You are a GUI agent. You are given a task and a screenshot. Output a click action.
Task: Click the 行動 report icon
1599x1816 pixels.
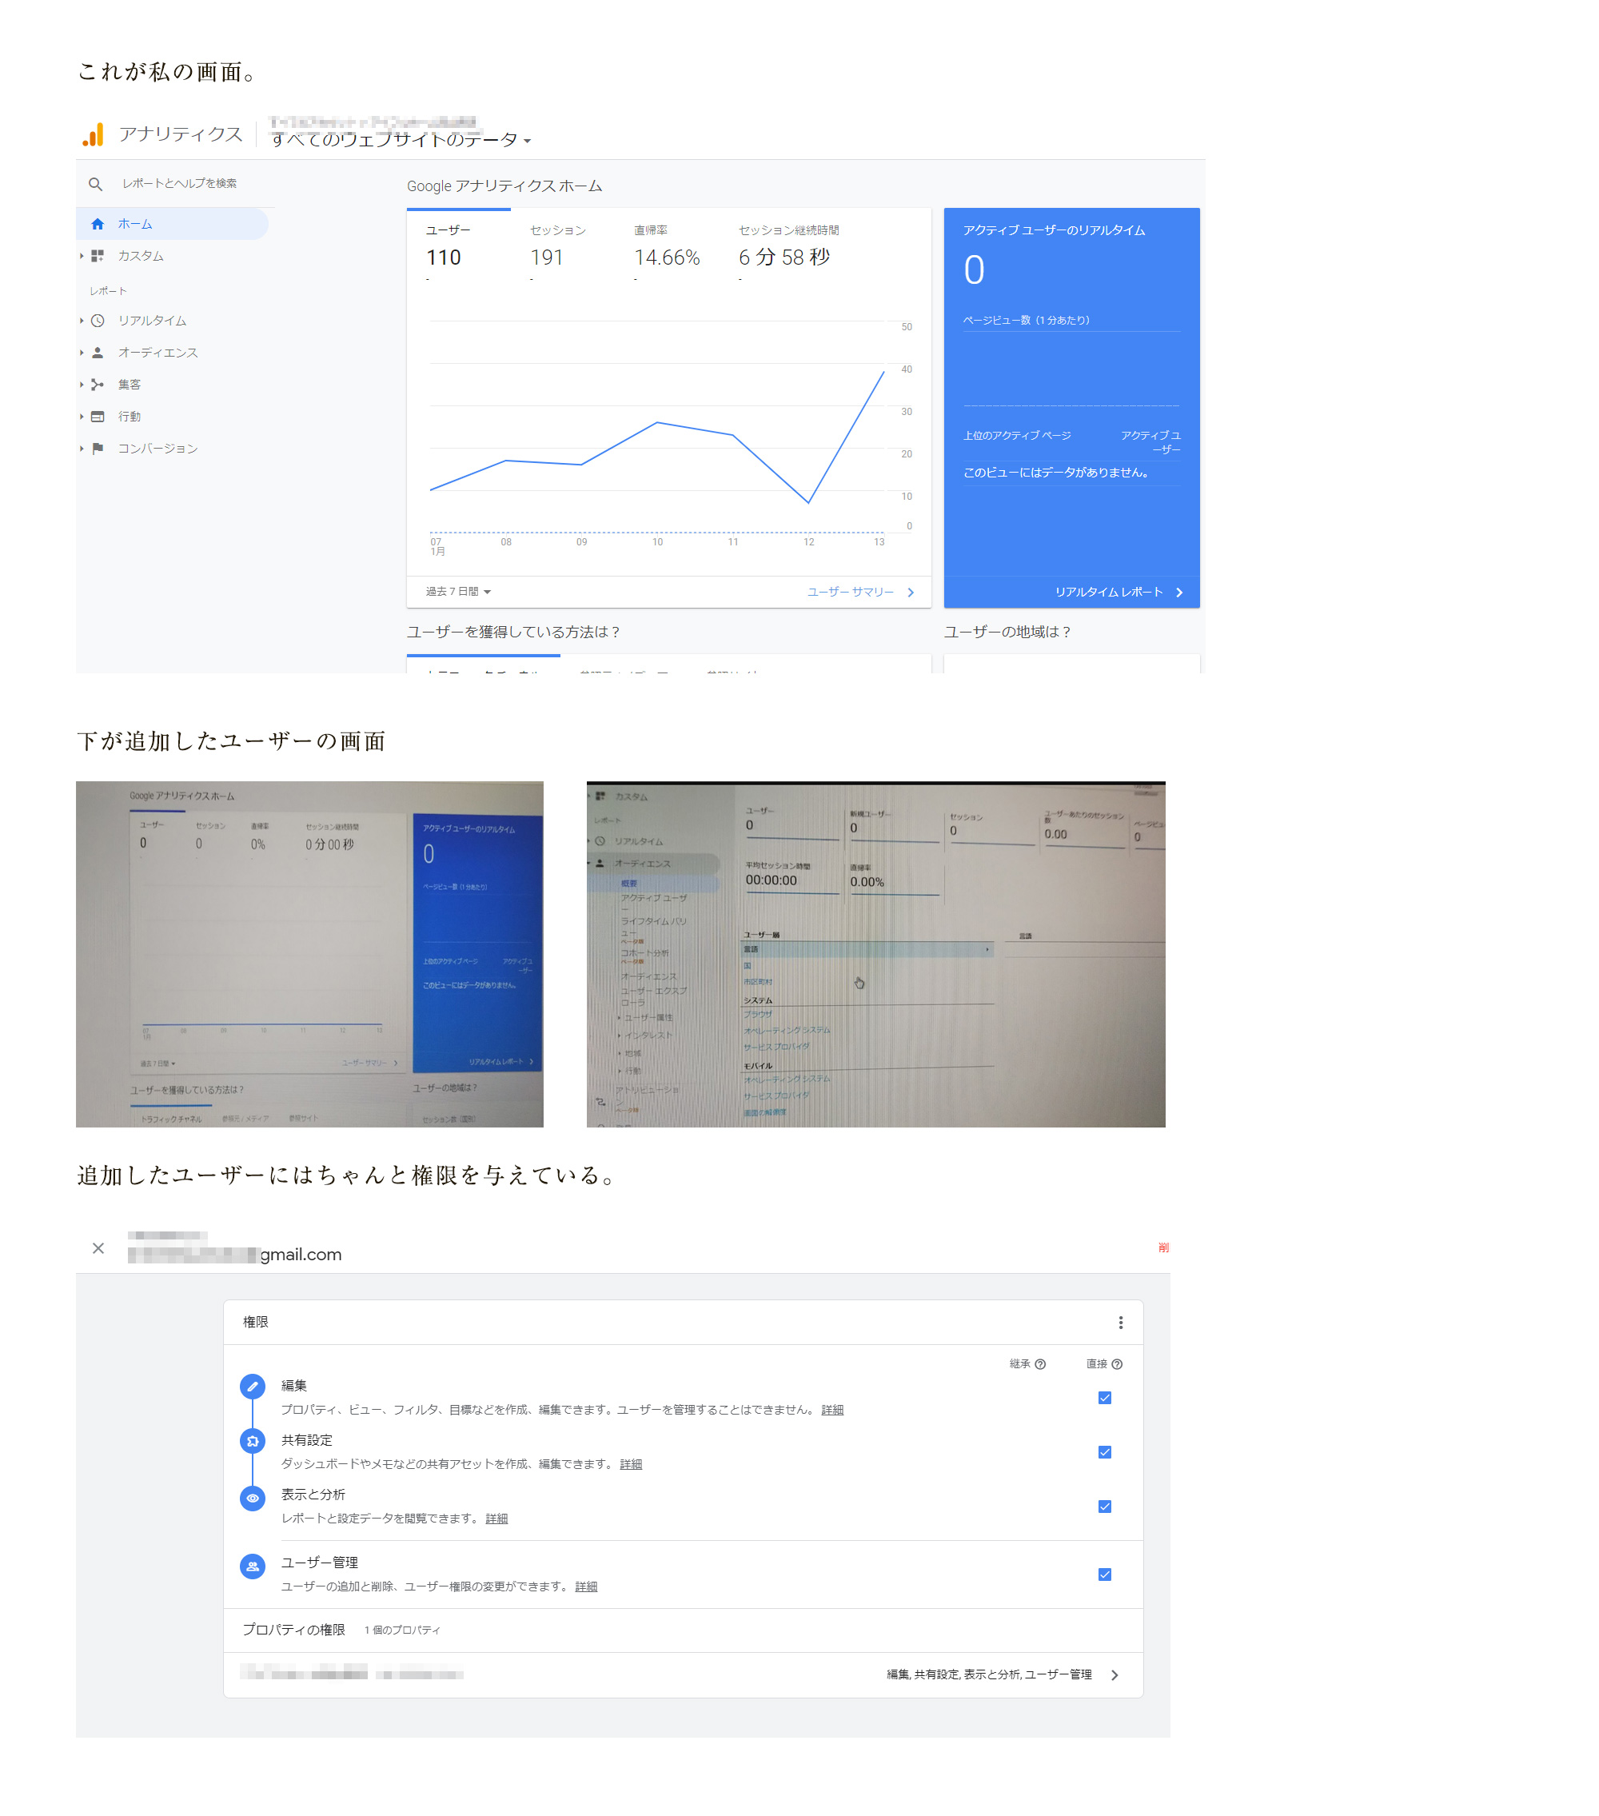(x=98, y=417)
